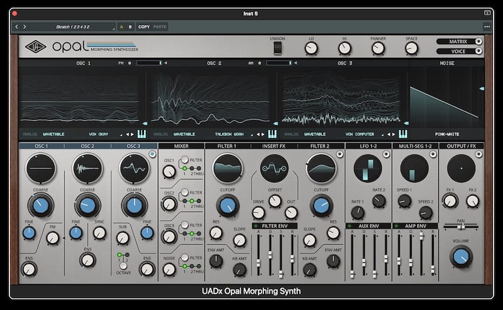This screenshot has height=310, width=503.
Task: Switch to preset slot A
Action: (121, 27)
